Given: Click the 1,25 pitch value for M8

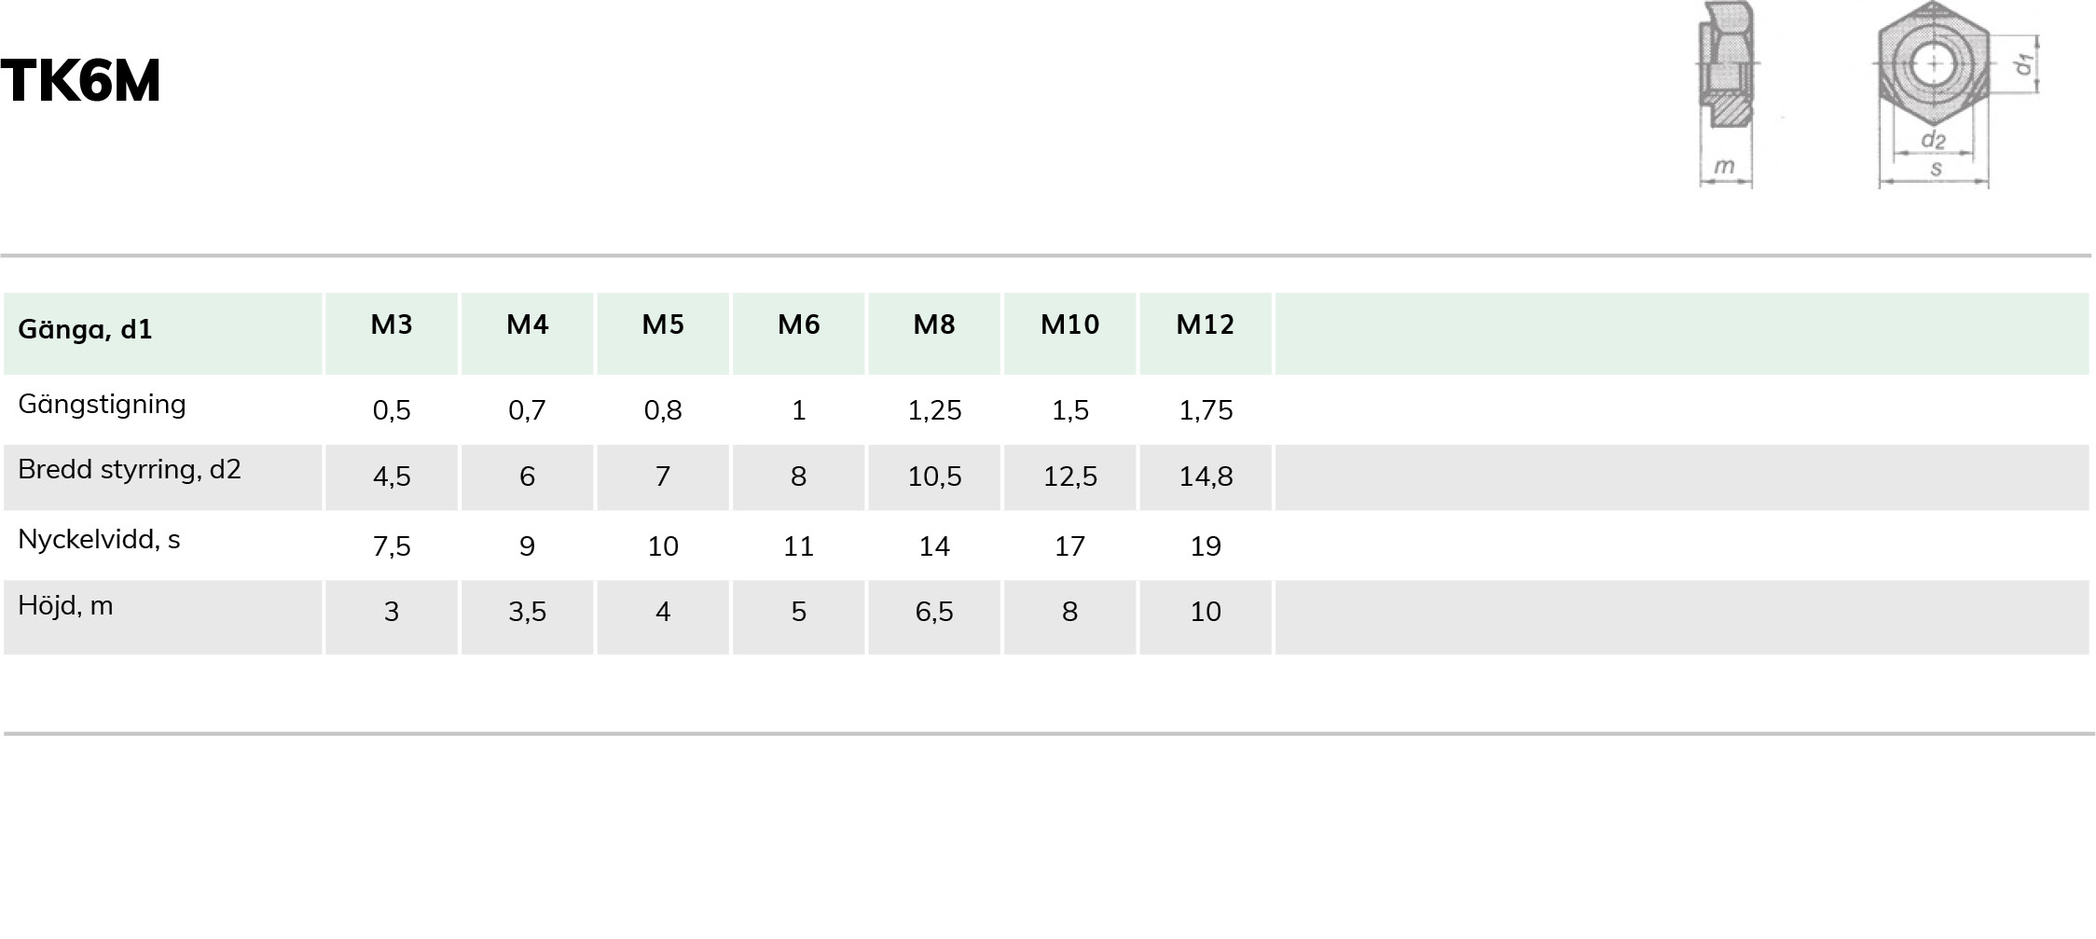Looking at the screenshot, I should [x=934, y=410].
